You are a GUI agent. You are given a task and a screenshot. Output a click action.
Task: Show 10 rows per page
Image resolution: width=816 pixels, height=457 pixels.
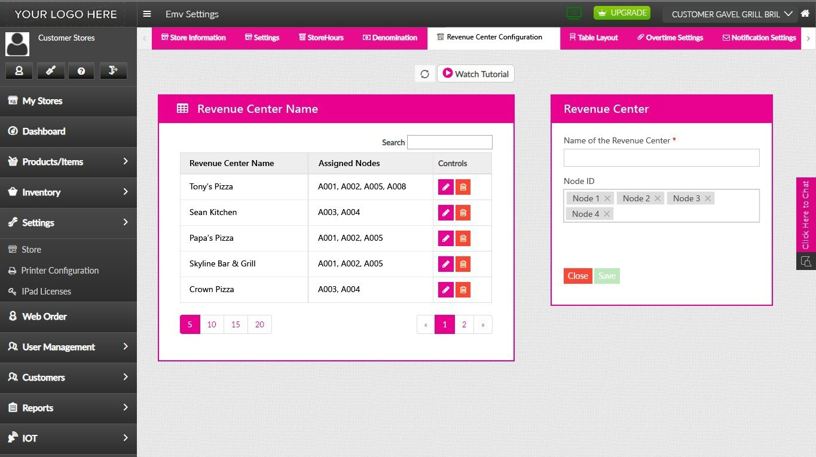click(x=212, y=324)
